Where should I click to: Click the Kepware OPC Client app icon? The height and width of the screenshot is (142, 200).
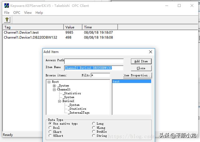[x=7, y=6]
